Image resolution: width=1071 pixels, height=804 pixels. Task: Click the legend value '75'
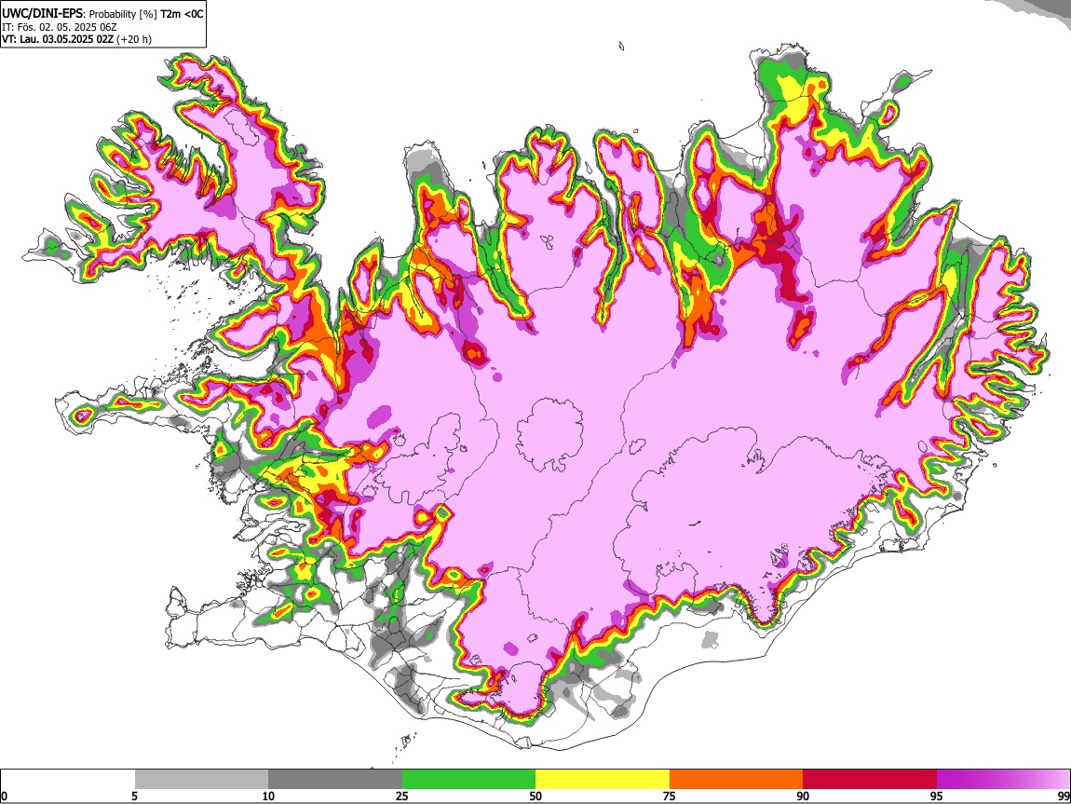coord(670,797)
